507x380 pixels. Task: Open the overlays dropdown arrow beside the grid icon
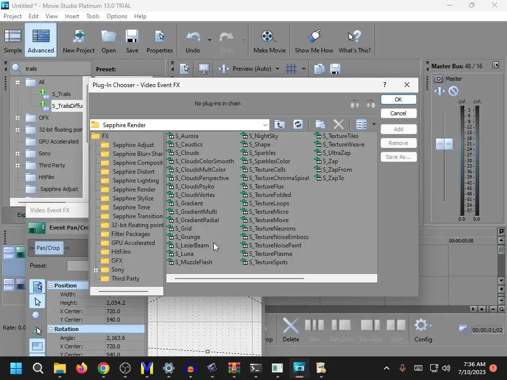click(304, 68)
